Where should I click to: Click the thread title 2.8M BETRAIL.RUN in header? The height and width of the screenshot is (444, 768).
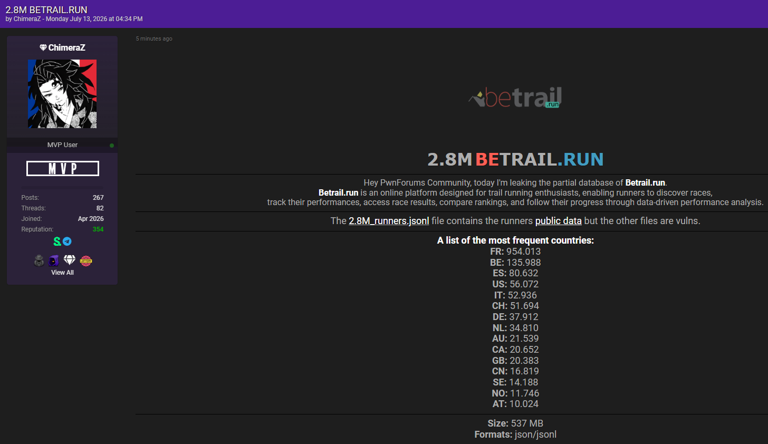click(46, 9)
